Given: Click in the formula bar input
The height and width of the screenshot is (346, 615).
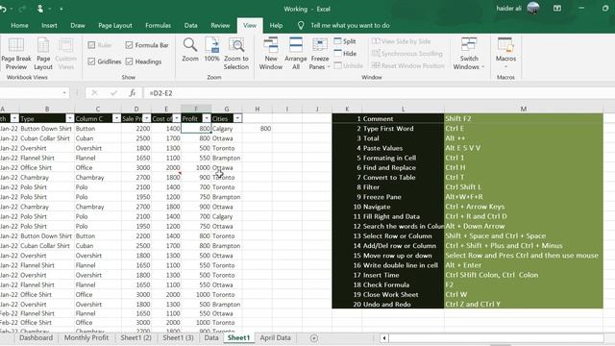Looking at the screenshot, I should point(379,93).
